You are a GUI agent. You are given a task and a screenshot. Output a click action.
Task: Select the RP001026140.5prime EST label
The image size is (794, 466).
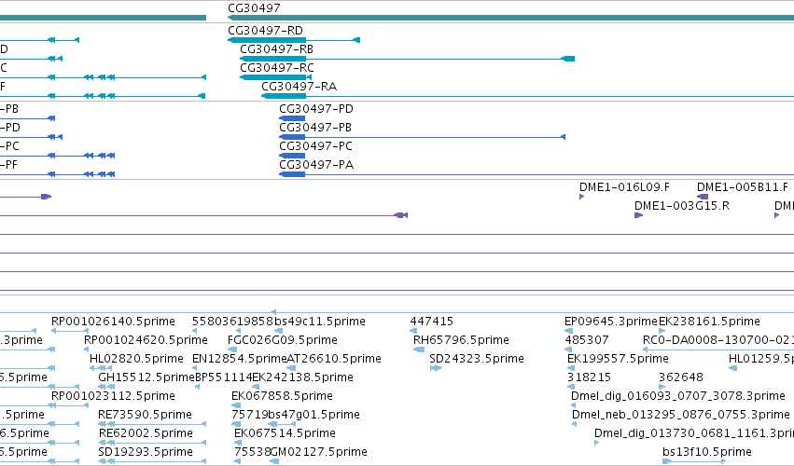113,322
